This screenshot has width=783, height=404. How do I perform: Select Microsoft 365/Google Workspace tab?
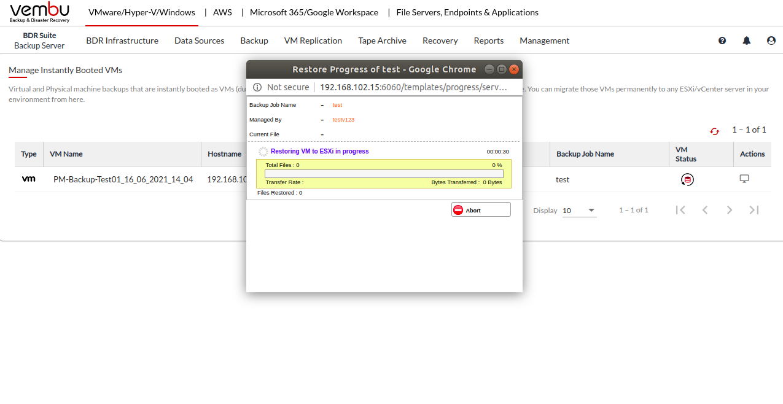pos(314,12)
